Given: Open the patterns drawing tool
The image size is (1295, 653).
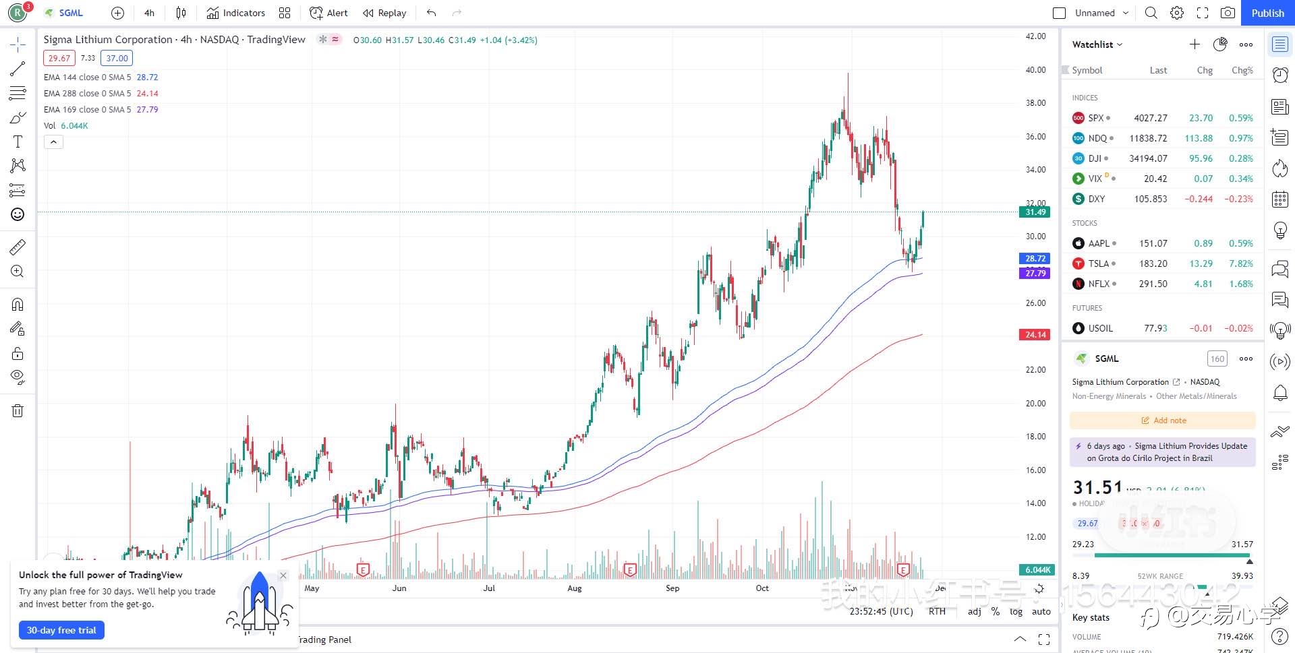Looking at the screenshot, I should click(18, 166).
